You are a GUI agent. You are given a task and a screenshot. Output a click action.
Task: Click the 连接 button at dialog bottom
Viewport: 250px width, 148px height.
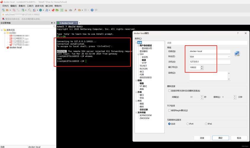point(202,138)
